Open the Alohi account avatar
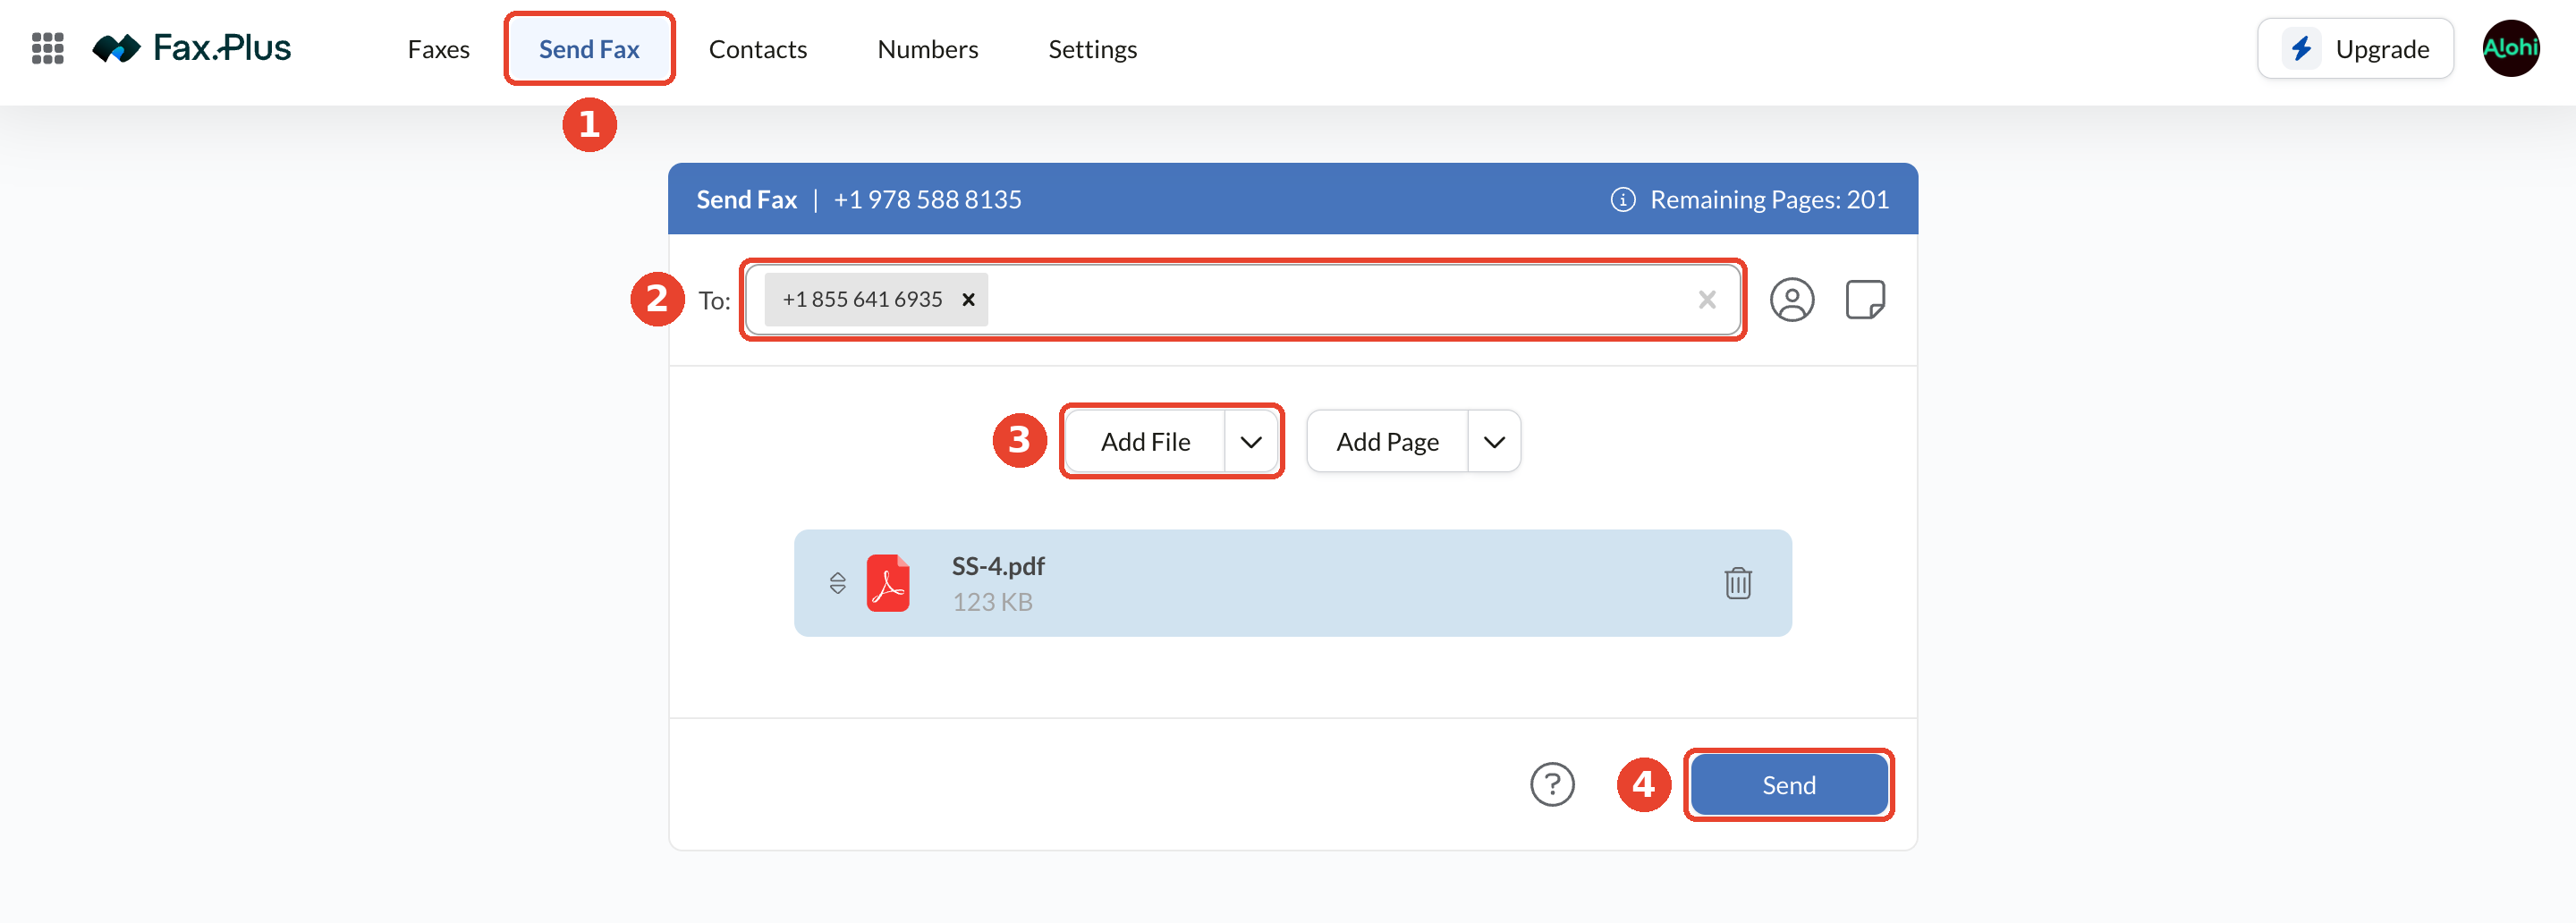This screenshot has height=923, width=2576. pos(2510,48)
